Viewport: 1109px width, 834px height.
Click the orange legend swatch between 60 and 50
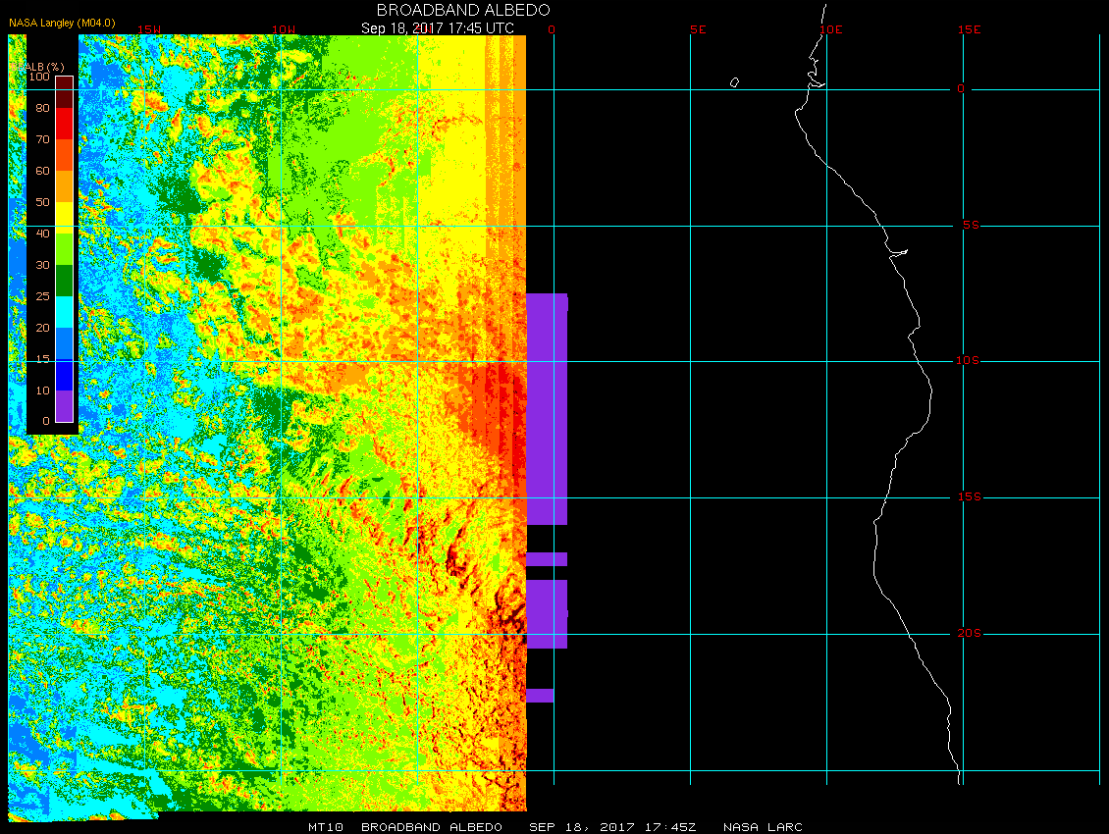click(65, 186)
